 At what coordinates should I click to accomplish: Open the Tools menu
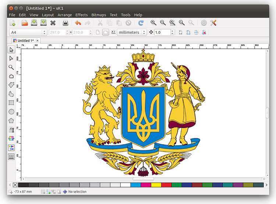click(x=126, y=15)
